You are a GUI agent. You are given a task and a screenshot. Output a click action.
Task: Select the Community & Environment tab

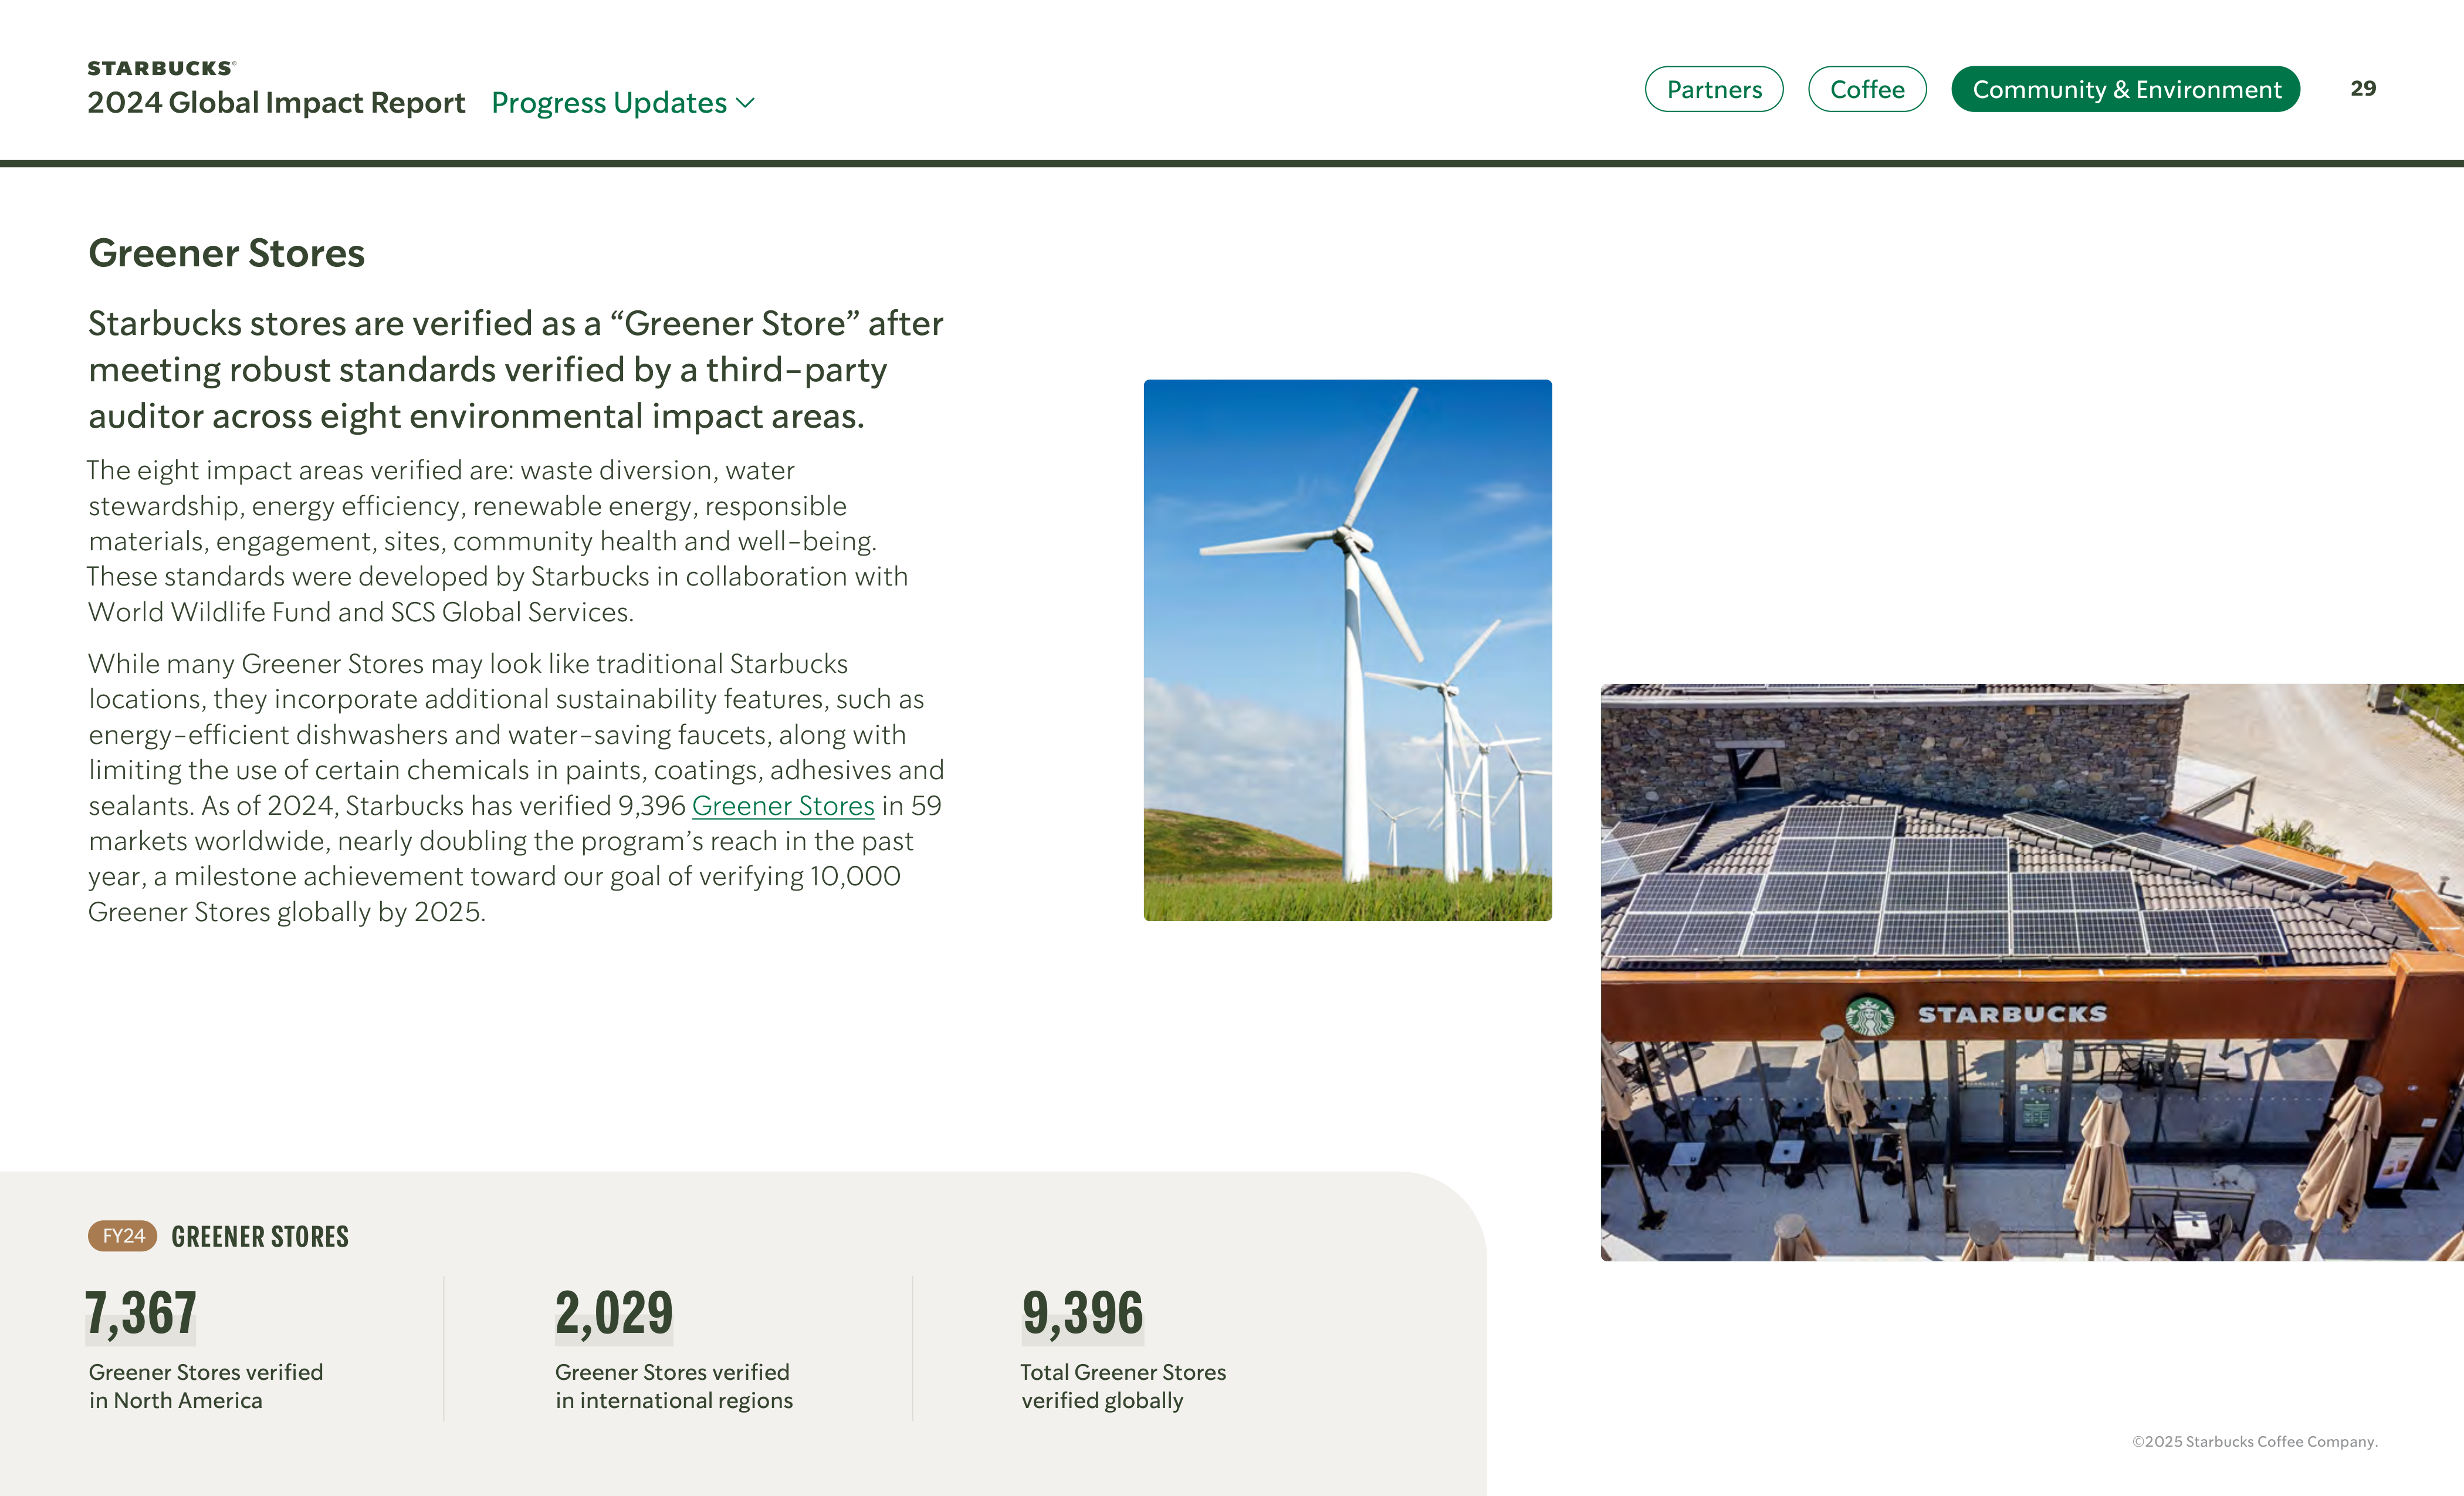[2125, 89]
